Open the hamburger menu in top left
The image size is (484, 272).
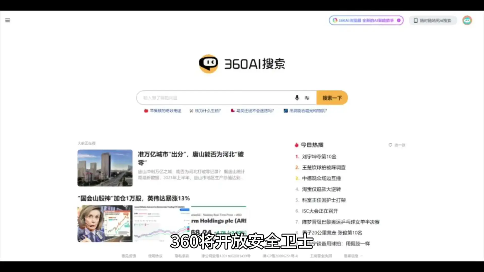[x=7, y=20]
